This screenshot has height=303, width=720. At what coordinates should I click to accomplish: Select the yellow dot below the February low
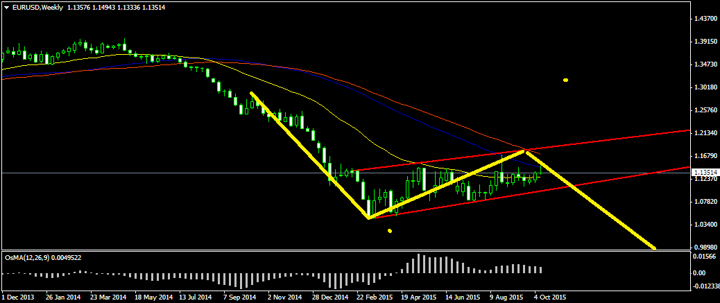[x=391, y=231]
